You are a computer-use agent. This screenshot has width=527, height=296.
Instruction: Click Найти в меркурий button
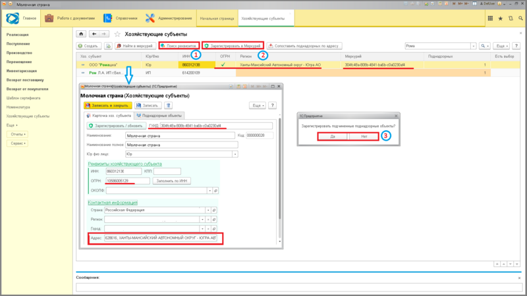click(135, 45)
